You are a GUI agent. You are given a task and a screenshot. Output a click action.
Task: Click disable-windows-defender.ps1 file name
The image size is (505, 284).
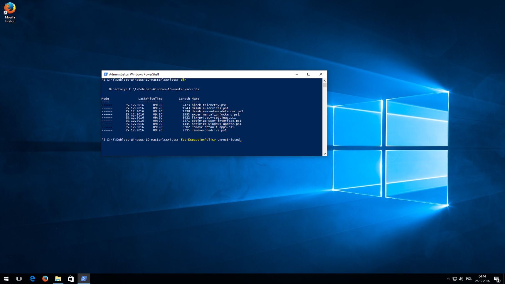click(217, 111)
